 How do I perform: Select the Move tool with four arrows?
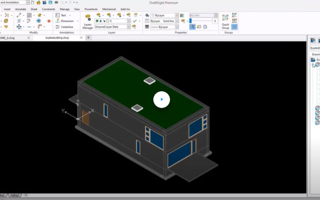(19, 27)
